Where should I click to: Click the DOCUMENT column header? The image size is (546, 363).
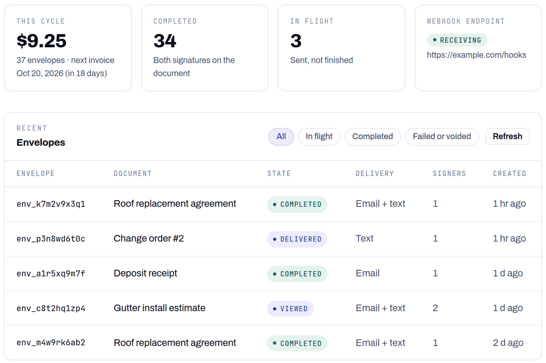[x=132, y=173]
